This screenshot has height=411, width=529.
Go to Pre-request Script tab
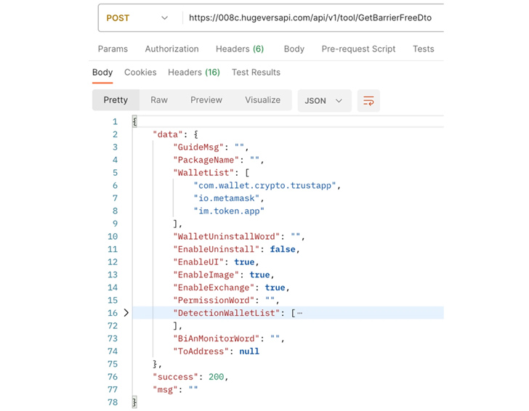[358, 49]
